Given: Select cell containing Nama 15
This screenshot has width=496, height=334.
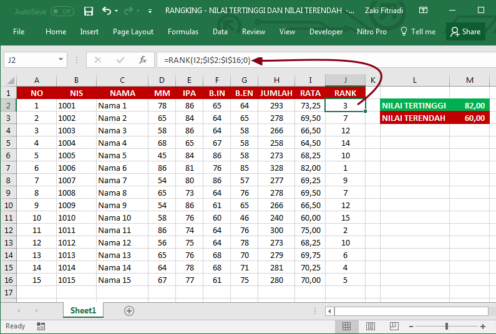Looking at the screenshot, I should 122,280.
